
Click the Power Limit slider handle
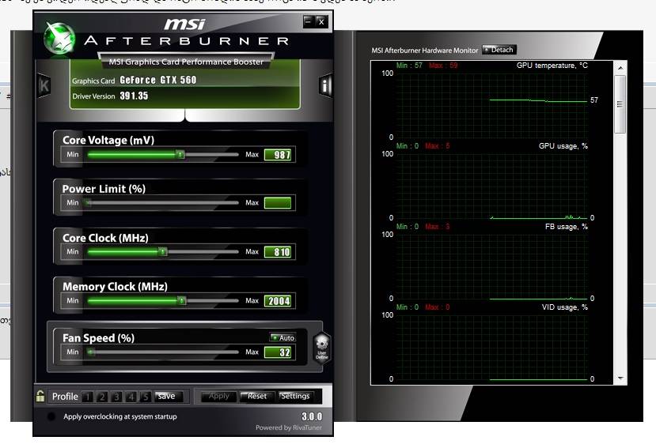(87, 203)
